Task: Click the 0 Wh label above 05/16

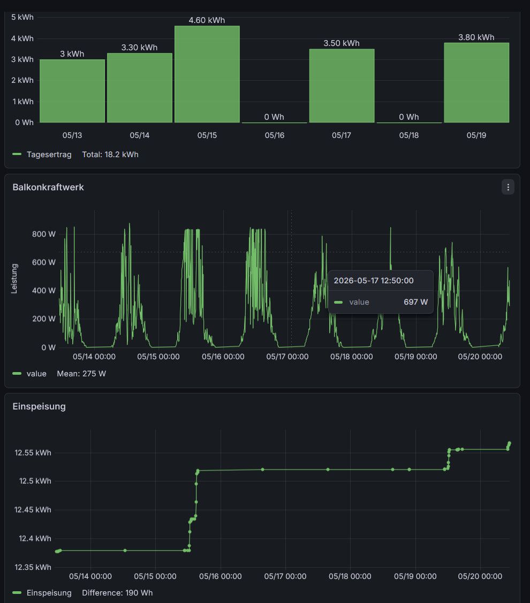Action: (274, 117)
